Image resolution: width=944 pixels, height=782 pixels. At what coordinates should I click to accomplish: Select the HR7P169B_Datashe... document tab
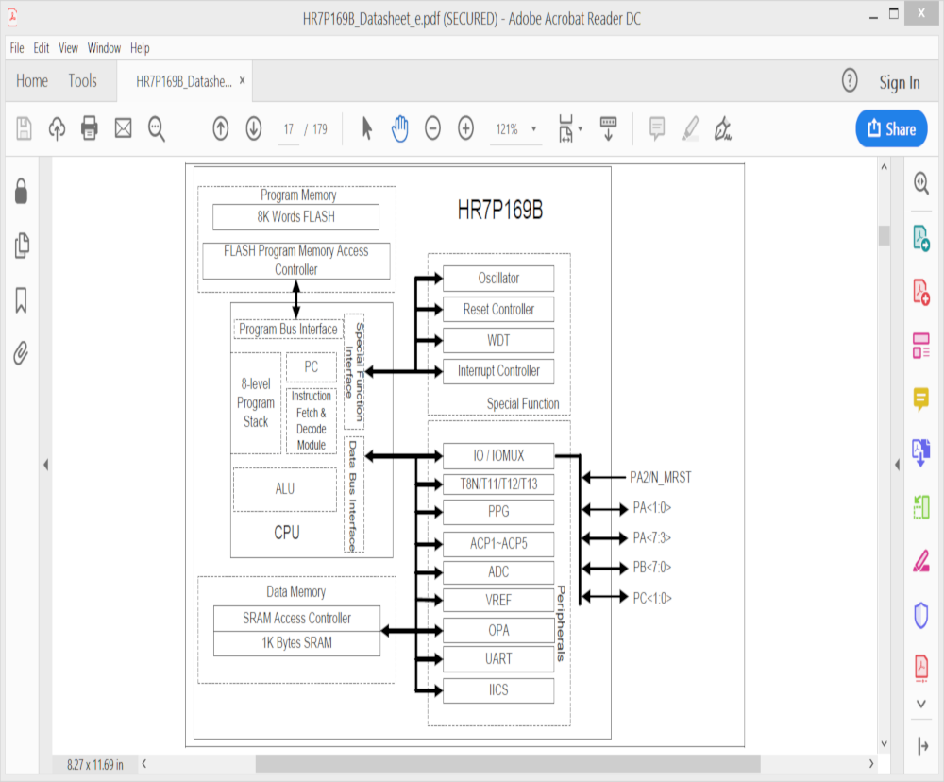pyautogui.click(x=184, y=81)
